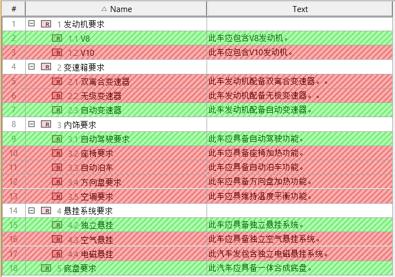
Task: Collapse the 2 变速箱要求 group
Action: (31, 67)
